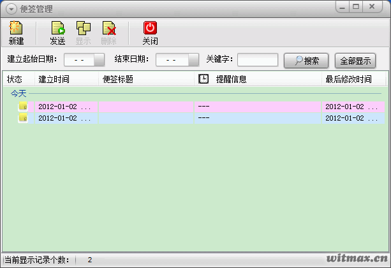391x268 pixels.
Task: Click the pink row reminder cell ---
Action: 258,107
